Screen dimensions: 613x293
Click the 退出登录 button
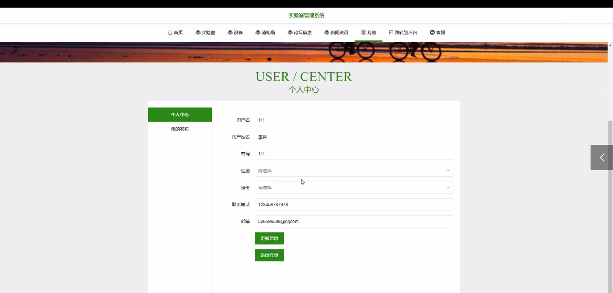pyautogui.click(x=269, y=255)
